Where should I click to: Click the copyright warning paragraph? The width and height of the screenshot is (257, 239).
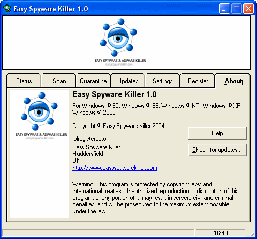pos(156,198)
